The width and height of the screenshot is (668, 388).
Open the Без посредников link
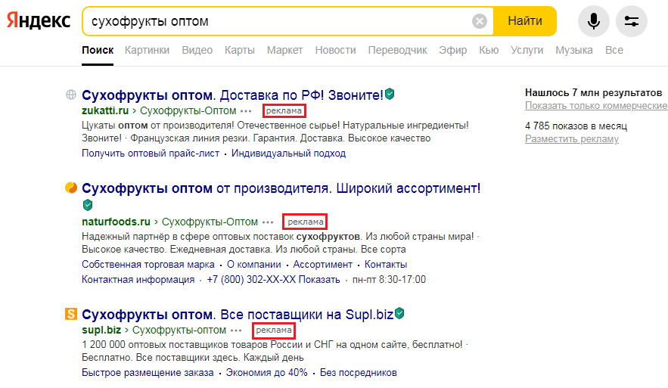tap(359, 373)
